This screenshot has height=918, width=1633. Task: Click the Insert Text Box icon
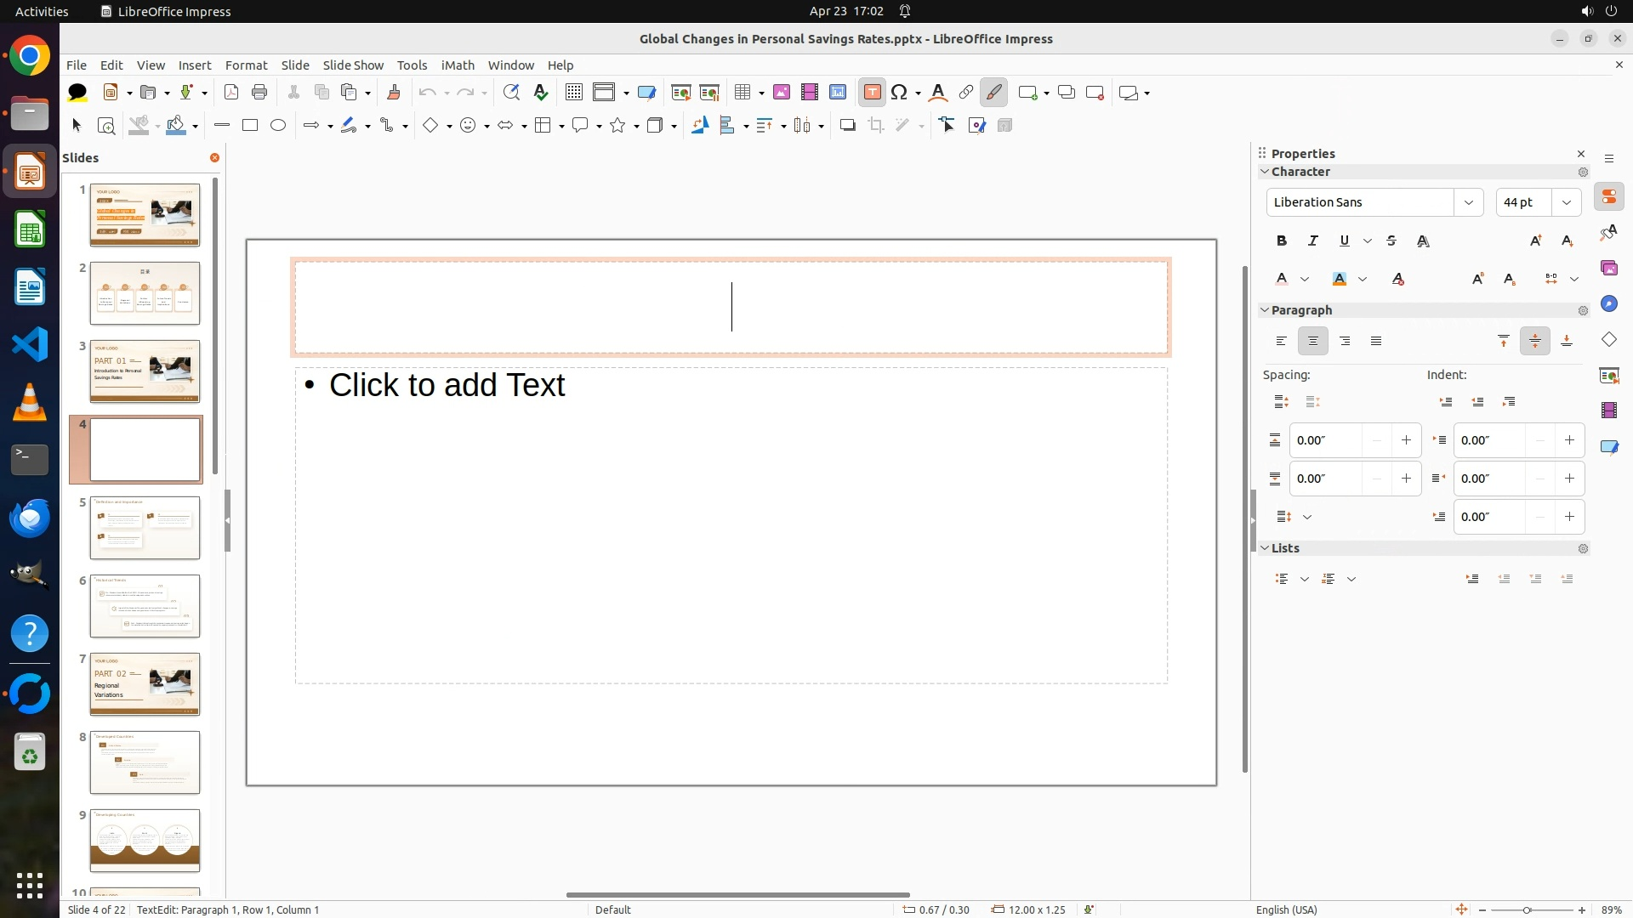coord(872,93)
